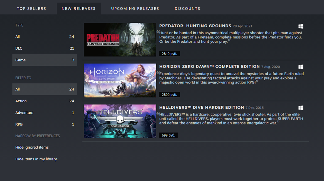
Task: Toggle Hide items in my library
Action: click(x=36, y=159)
